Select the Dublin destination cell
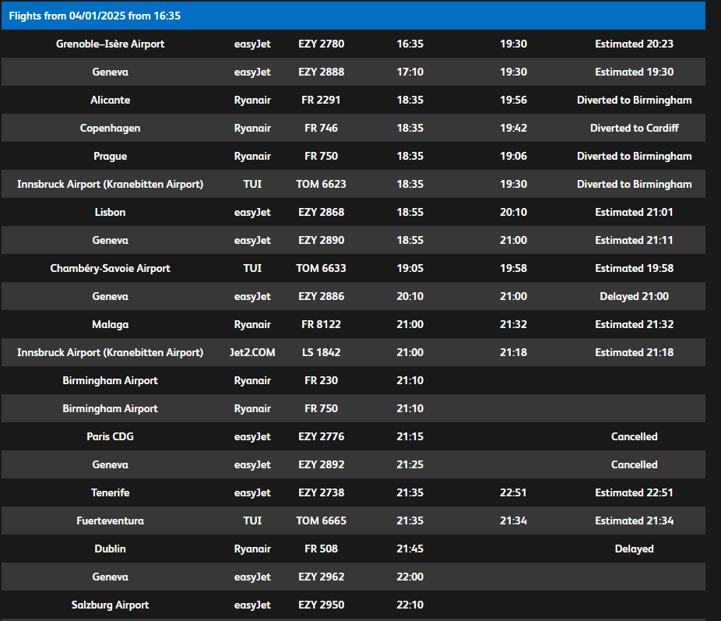 click(110, 549)
